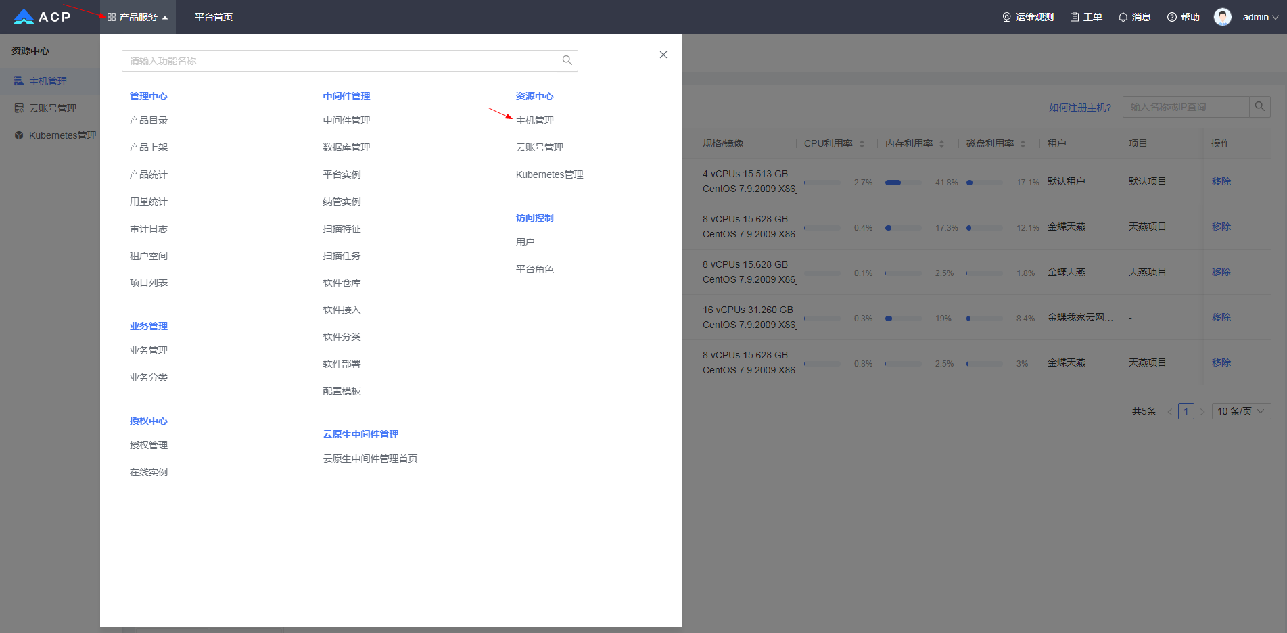Screen dimensions: 1287x633
Task: Open the 10 条/页 page size dropdown
Action: [1242, 411]
